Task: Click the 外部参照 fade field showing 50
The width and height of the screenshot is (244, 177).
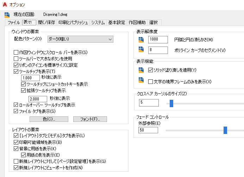Action: [x=148, y=130]
